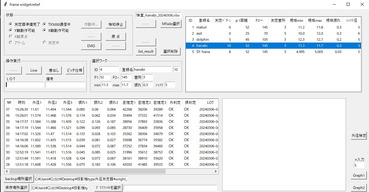Click the Graph1 button

[359, 175]
